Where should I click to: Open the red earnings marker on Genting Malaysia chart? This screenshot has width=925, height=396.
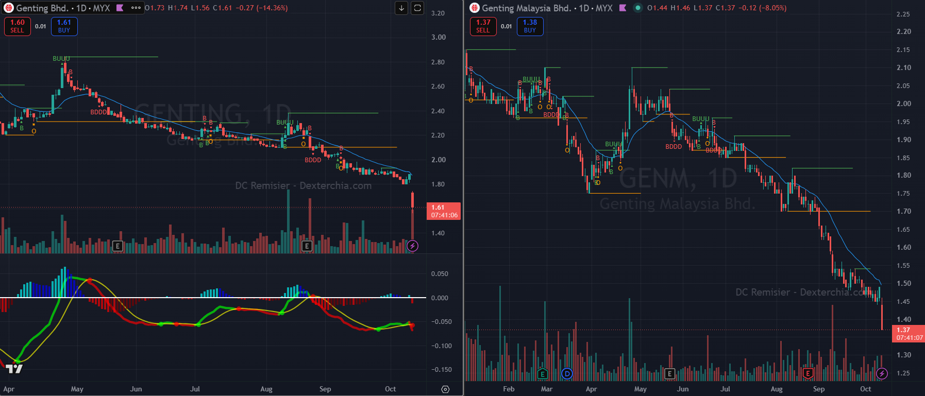pyautogui.click(x=808, y=374)
